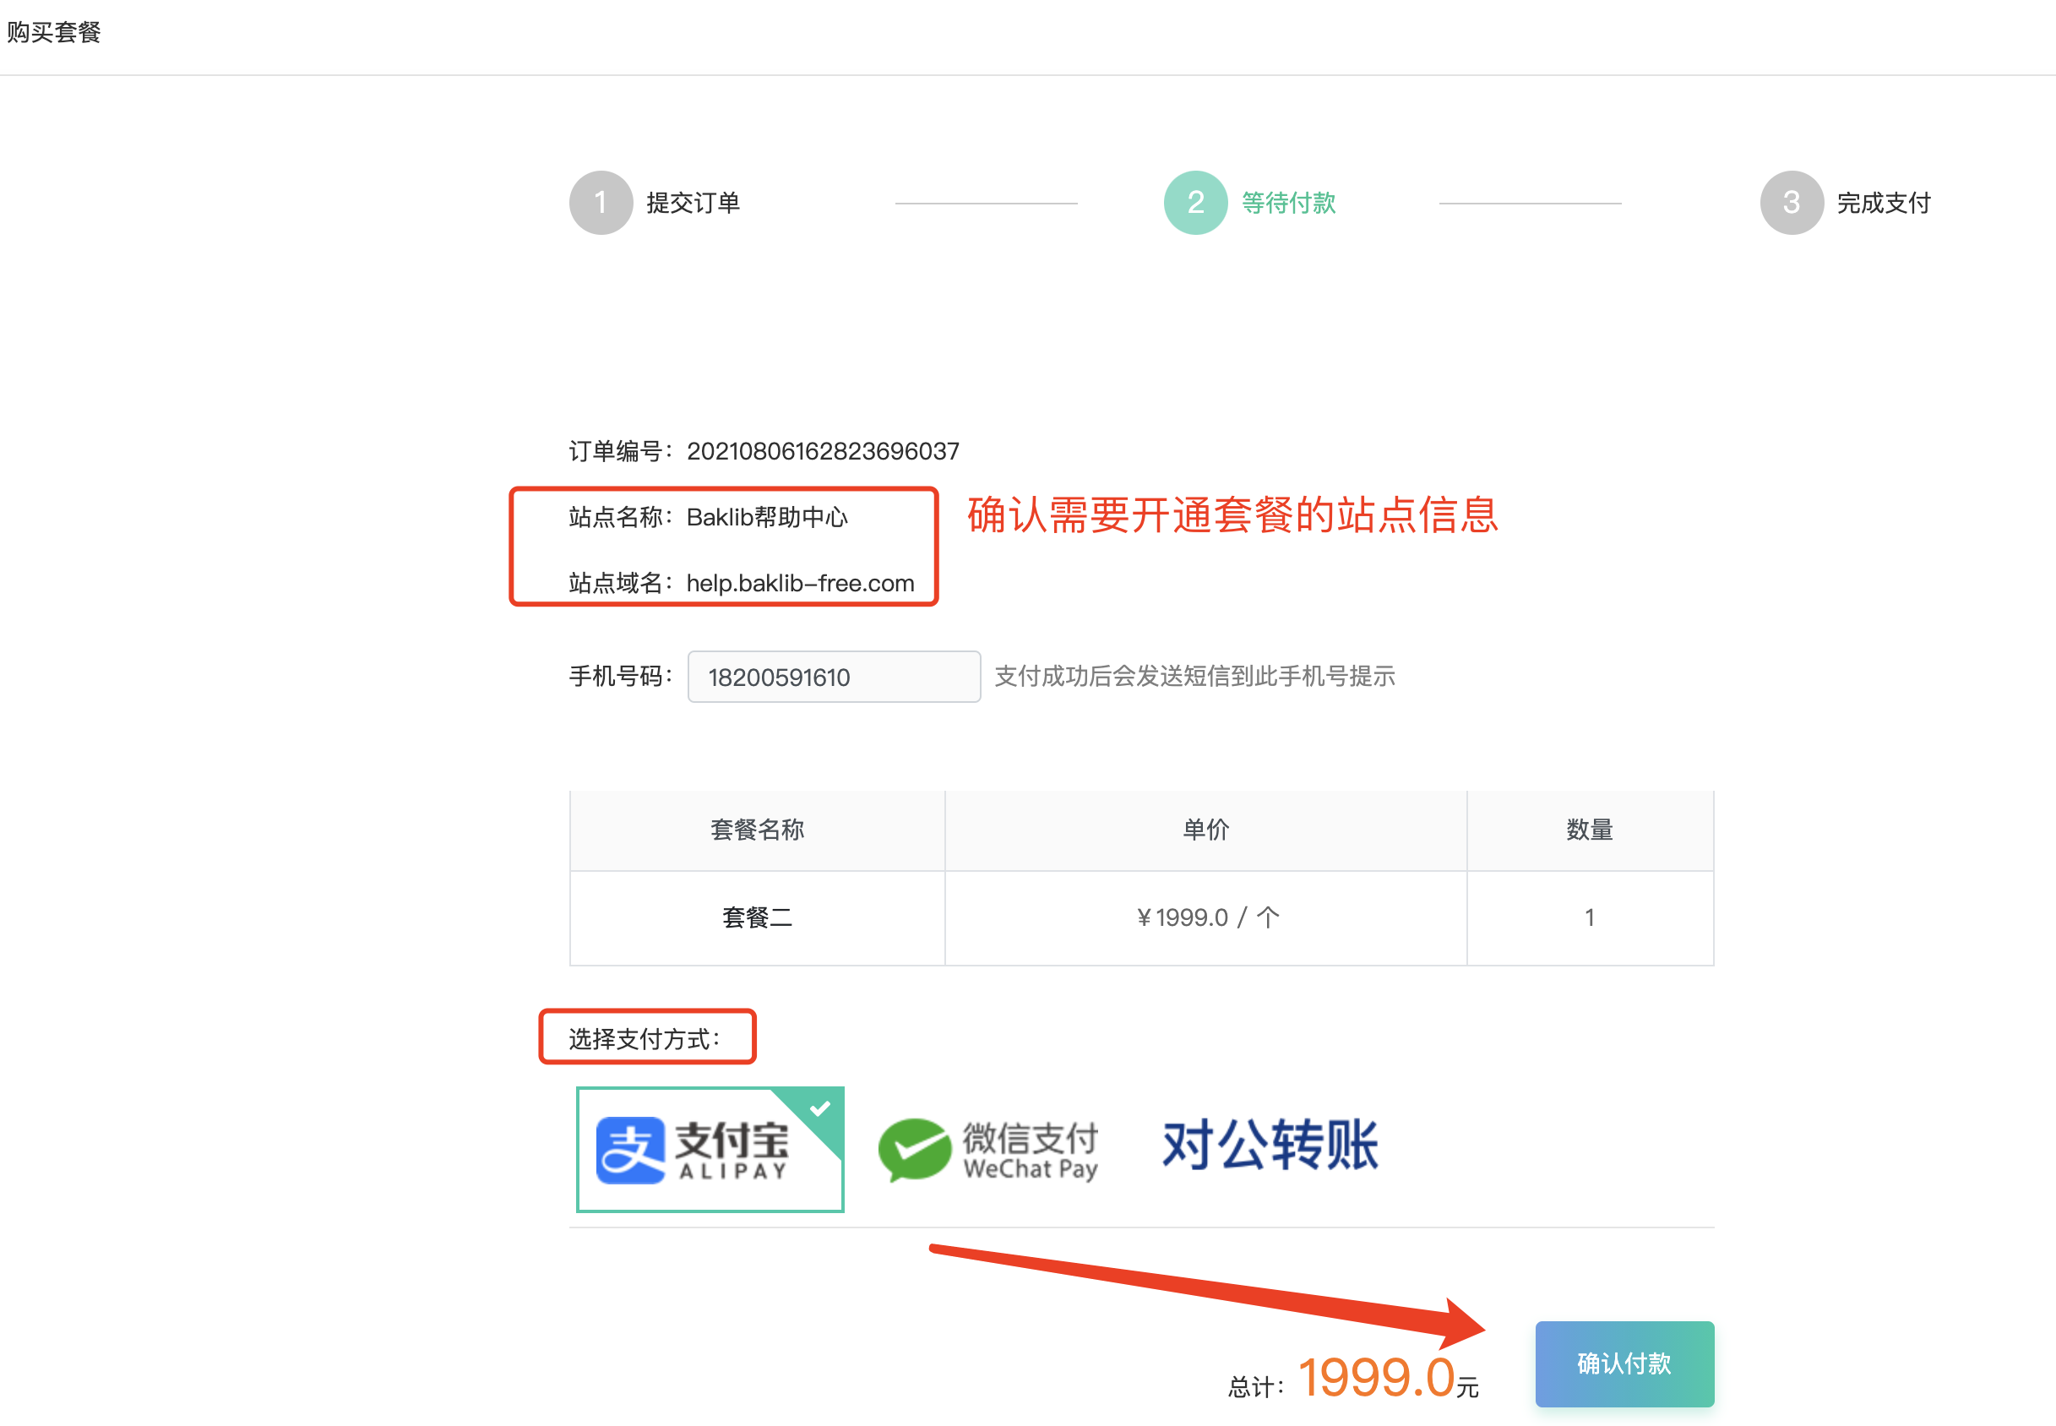
Task: Click the SMS notice hint text
Action: [1195, 677]
